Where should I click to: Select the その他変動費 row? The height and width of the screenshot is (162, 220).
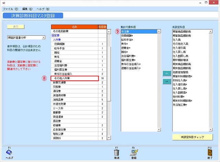(x=79, y=31)
